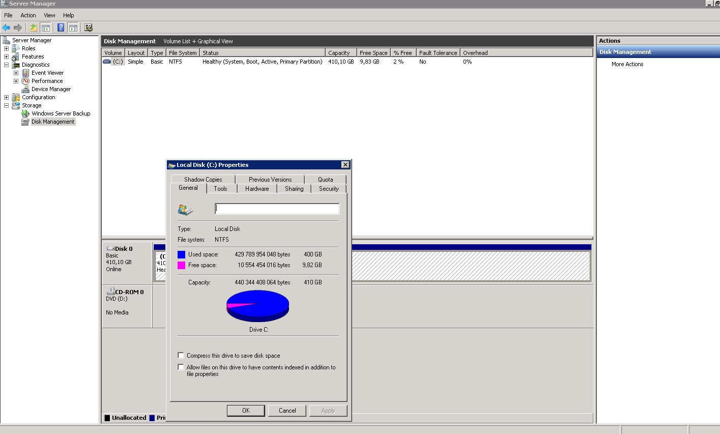Image resolution: width=720 pixels, height=434 pixels.
Task: Toggle Show/Hide Console Tree toolbar icon
Action: [x=46, y=28]
